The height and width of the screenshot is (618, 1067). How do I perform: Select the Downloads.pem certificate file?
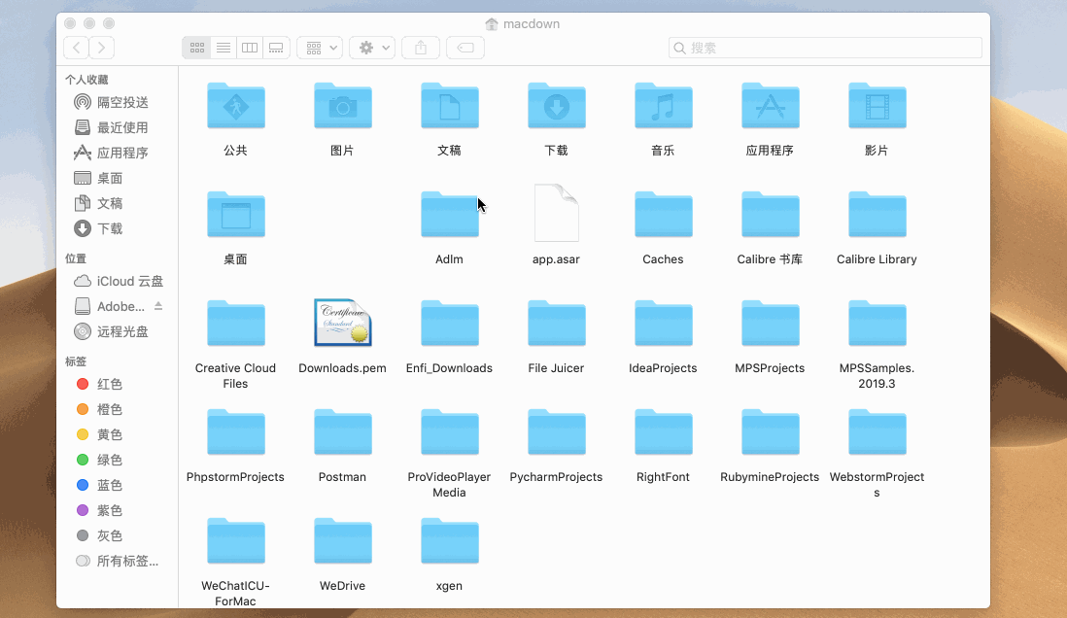coord(342,323)
